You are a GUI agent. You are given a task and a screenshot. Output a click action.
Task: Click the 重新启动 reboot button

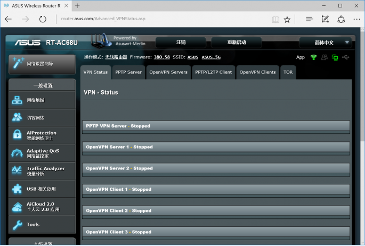coord(237,42)
